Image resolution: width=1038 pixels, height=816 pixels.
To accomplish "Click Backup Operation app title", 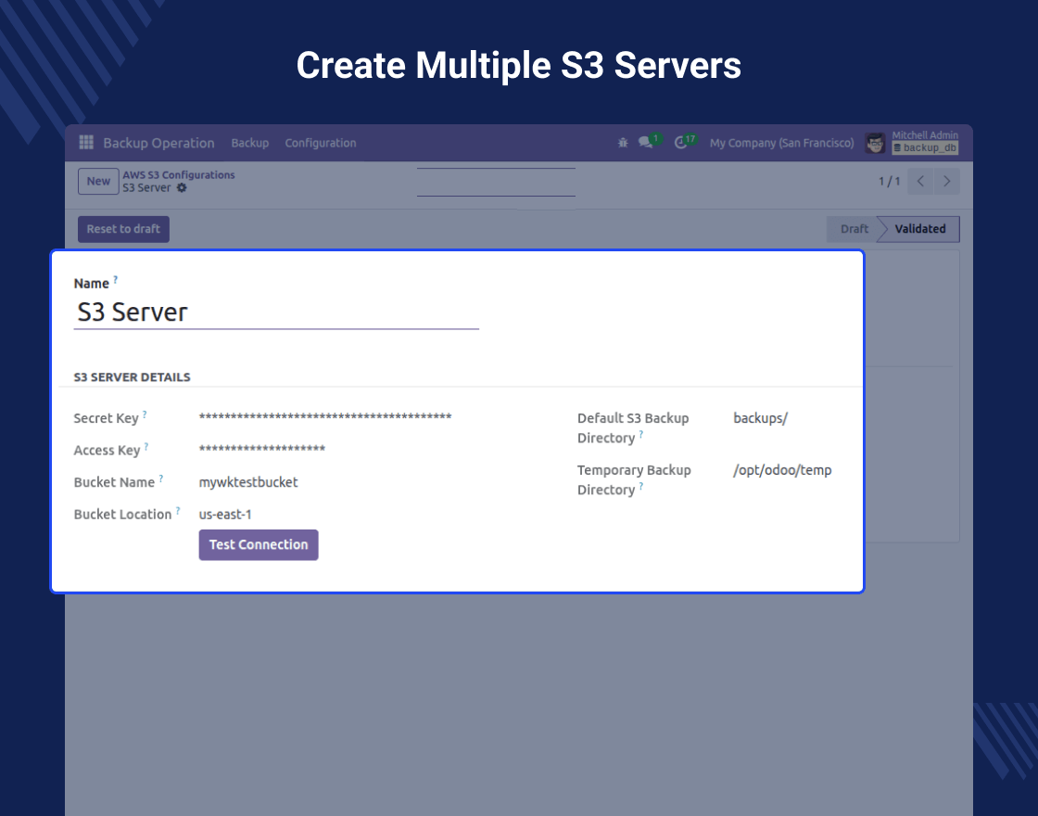I will (x=158, y=143).
